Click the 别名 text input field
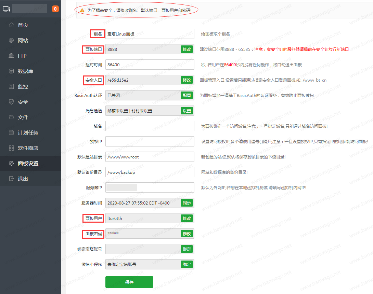The image size is (373, 294). 150,34
